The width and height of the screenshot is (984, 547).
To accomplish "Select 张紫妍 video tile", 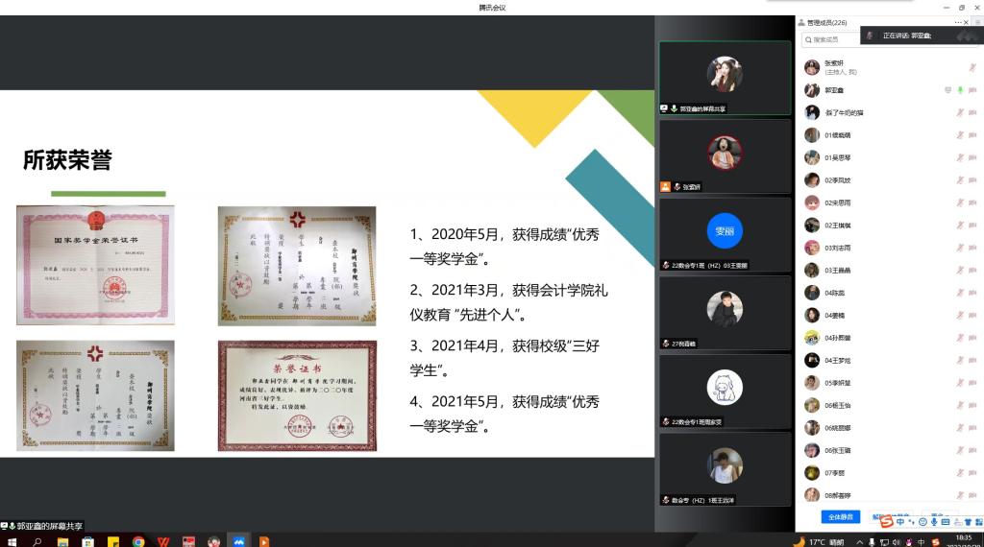I will (x=725, y=156).
